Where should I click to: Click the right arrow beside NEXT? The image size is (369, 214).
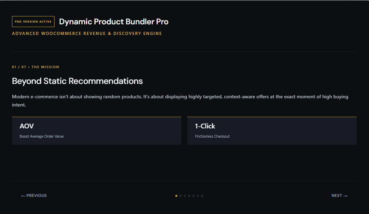click(x=345, y=196)
